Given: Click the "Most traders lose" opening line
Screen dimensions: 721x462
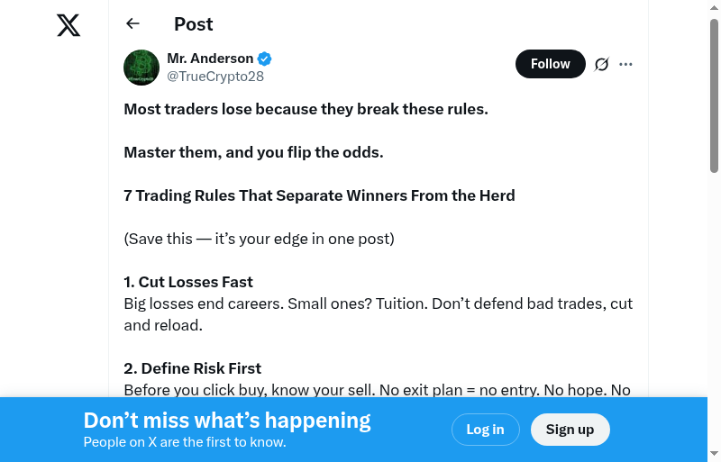Looking at the screenshot, I should coord(306,109).
